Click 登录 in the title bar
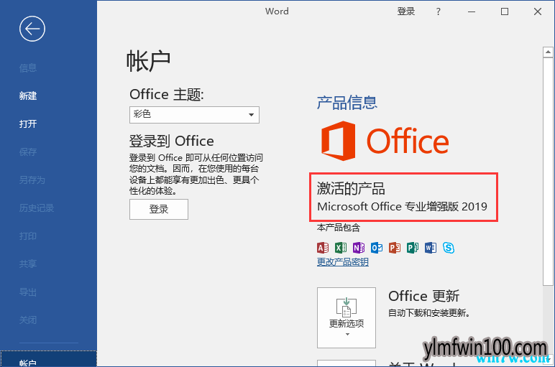Screen dimensions: 555x367 406,11
